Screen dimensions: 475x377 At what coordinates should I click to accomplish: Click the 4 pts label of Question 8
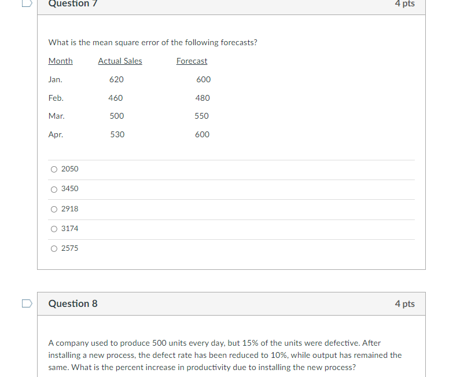[x=405, y=303]
